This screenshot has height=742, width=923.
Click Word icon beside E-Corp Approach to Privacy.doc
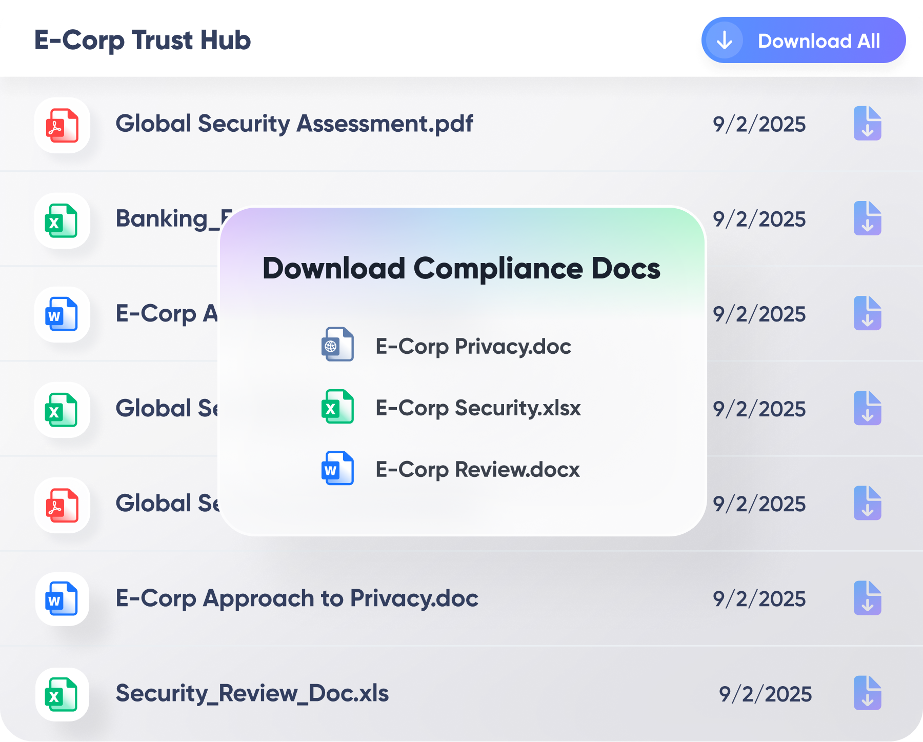62,599
